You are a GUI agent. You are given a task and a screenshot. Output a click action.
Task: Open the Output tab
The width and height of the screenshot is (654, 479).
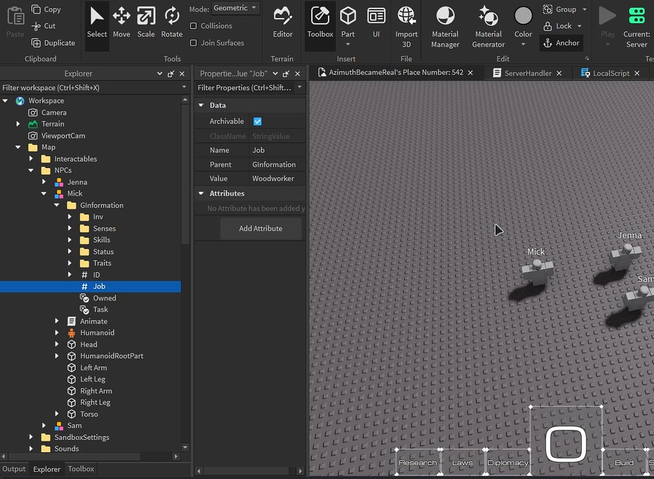(x=14, y=469)
